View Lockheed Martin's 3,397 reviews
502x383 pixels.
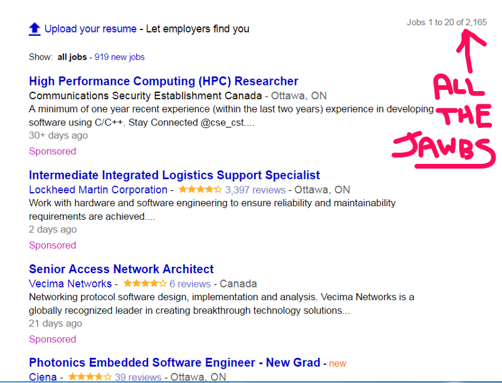click(x=255, y=190)
